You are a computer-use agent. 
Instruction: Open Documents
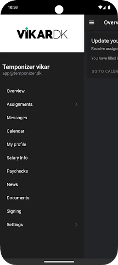coord(18,198)
